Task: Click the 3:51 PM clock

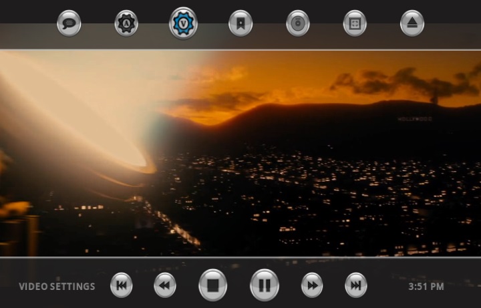Action: pyautogui.click(x=426, y=287)
